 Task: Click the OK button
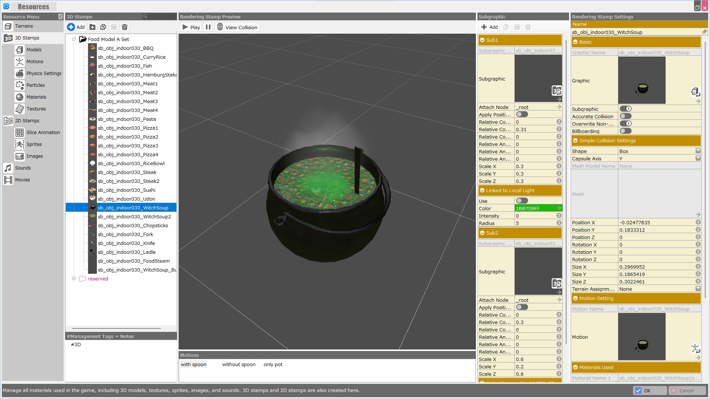(x=649, y=391)
